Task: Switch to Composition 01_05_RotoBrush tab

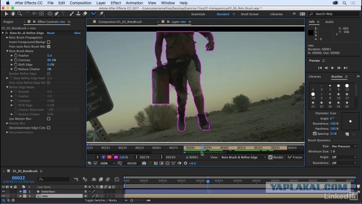Action: 120,22
